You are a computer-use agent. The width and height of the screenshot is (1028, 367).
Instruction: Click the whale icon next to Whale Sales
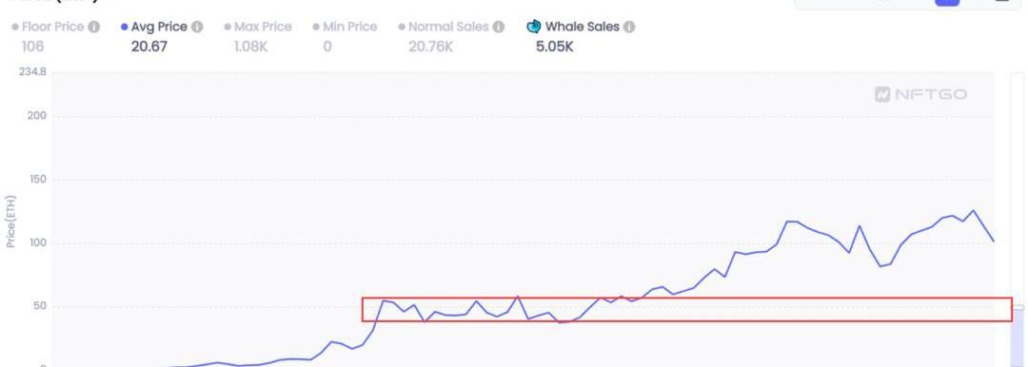click(534, 27)
